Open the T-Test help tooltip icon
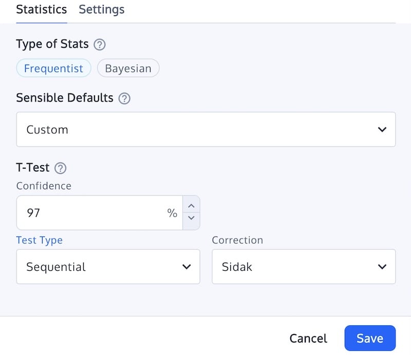The image size is (411, 355). (x=60, y=168)
